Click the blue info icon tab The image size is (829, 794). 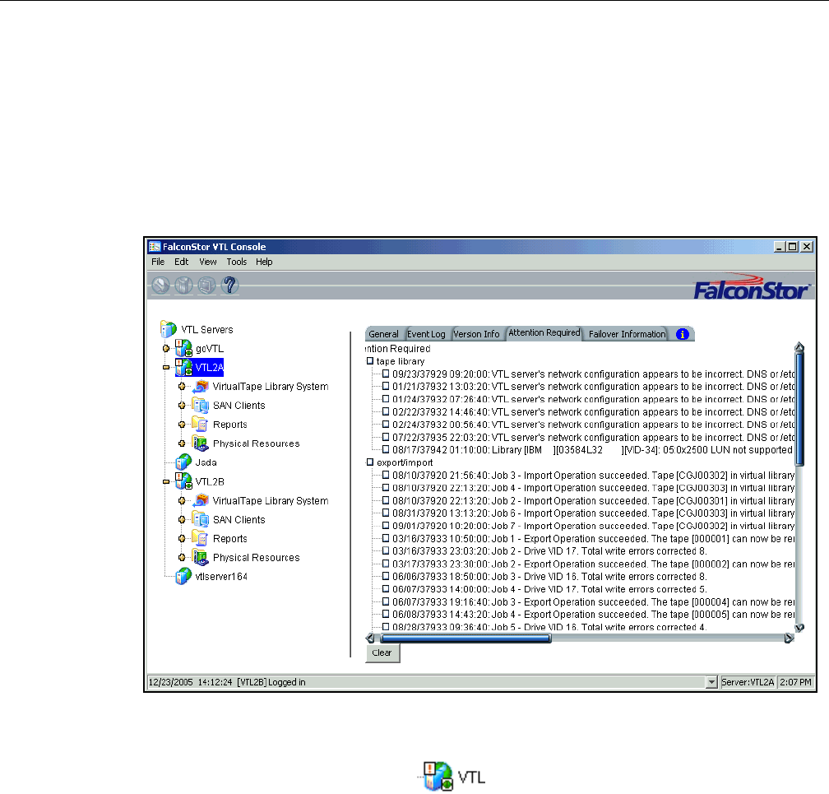[x=683, y=334]
